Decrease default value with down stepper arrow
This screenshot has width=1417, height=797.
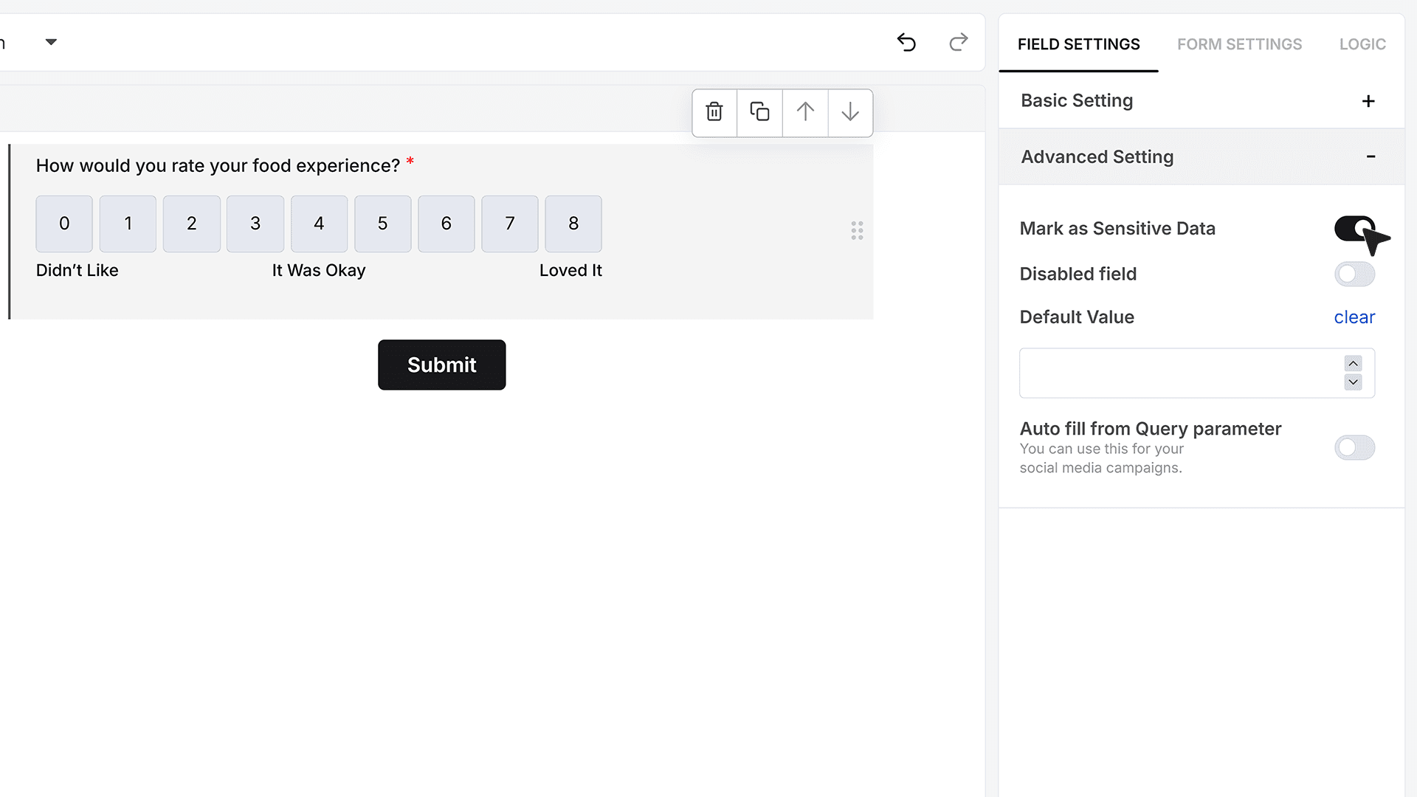[1353, 382]
